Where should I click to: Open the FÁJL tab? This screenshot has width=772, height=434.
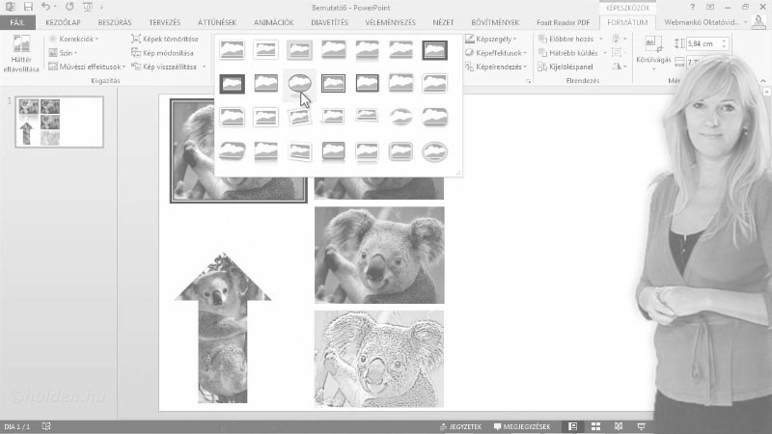click(17, 22)
